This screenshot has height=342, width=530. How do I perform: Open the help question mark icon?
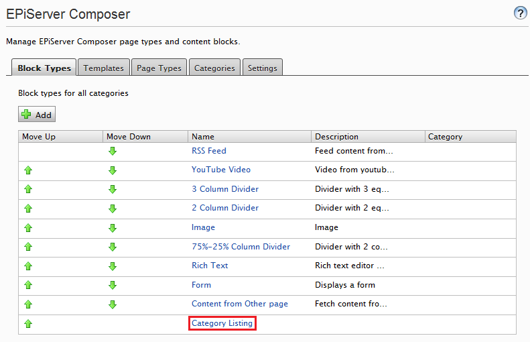[520, 13]
